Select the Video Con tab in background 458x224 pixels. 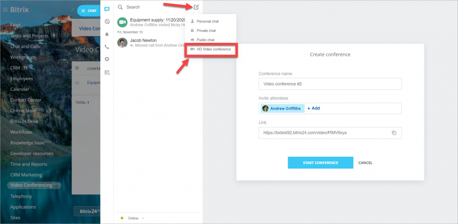point(89,28)
